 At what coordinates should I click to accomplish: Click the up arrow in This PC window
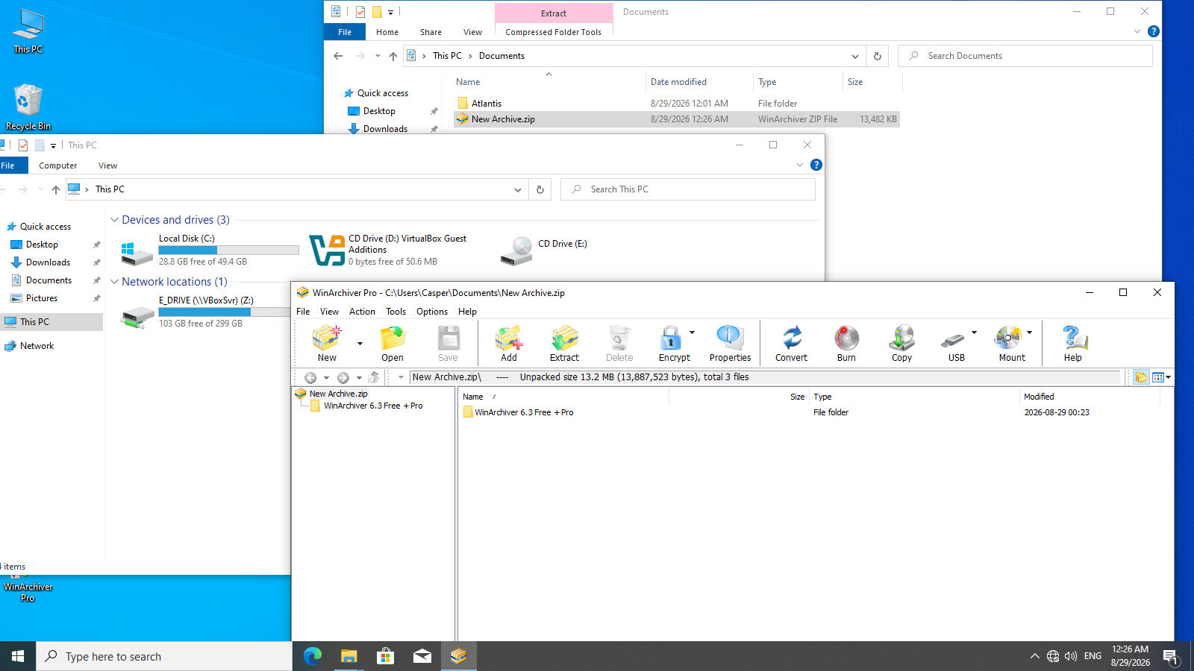(56, 189)
